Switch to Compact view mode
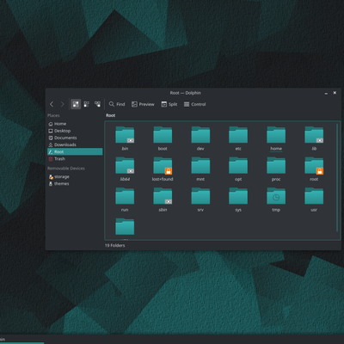This screenshot has height=344, width=344. [x=87, y=104]
